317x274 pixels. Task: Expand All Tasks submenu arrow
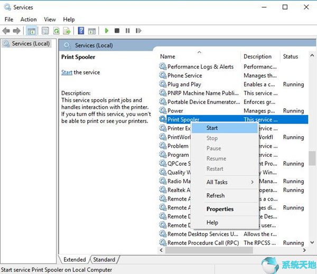point(252,182)
